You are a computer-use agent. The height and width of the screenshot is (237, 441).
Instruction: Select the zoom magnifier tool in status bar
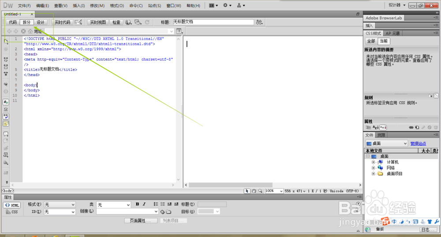[261, 191]
